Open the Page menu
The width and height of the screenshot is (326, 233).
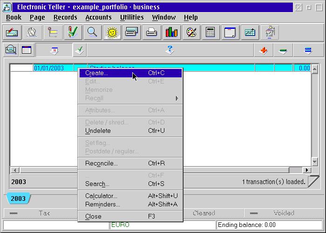[x=37, y=17]
